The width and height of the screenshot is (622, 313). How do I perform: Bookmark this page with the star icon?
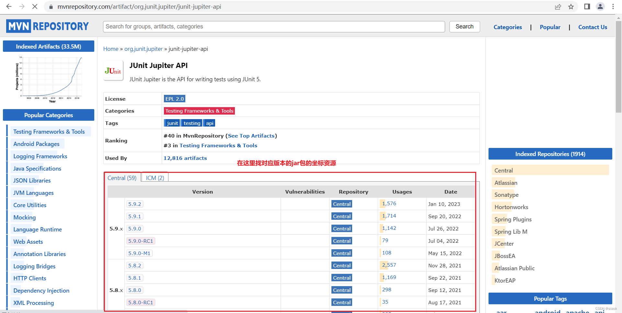[x=571, y=6]
